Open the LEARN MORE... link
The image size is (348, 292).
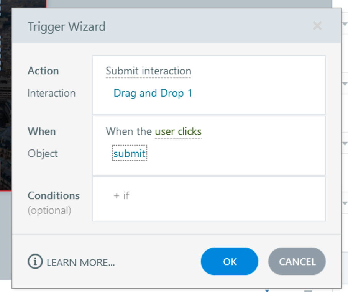pos(81,262)
